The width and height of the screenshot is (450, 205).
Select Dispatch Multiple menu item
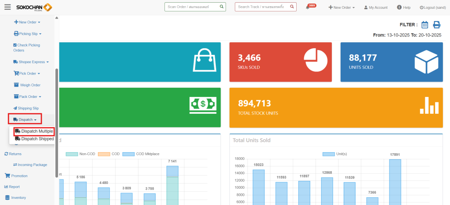pyautogui.click(x=34, y=131)
